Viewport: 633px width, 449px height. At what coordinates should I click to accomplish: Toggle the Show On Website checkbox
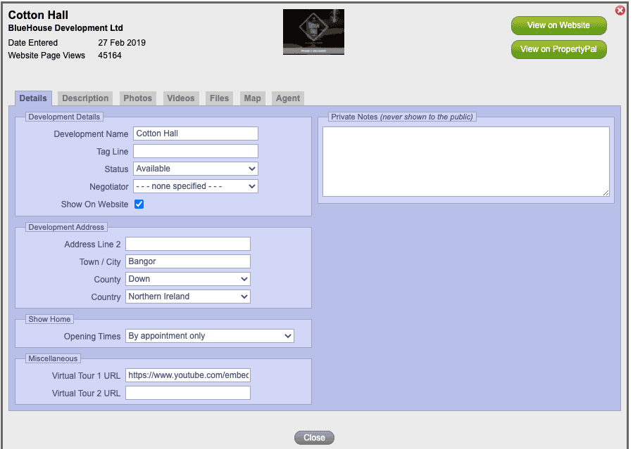click(139, 204)
